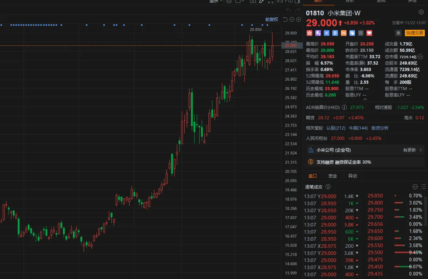Click the 快捷交易 quick trade button
The height and width of the screenshot is (279, 428).
[415, 33]
